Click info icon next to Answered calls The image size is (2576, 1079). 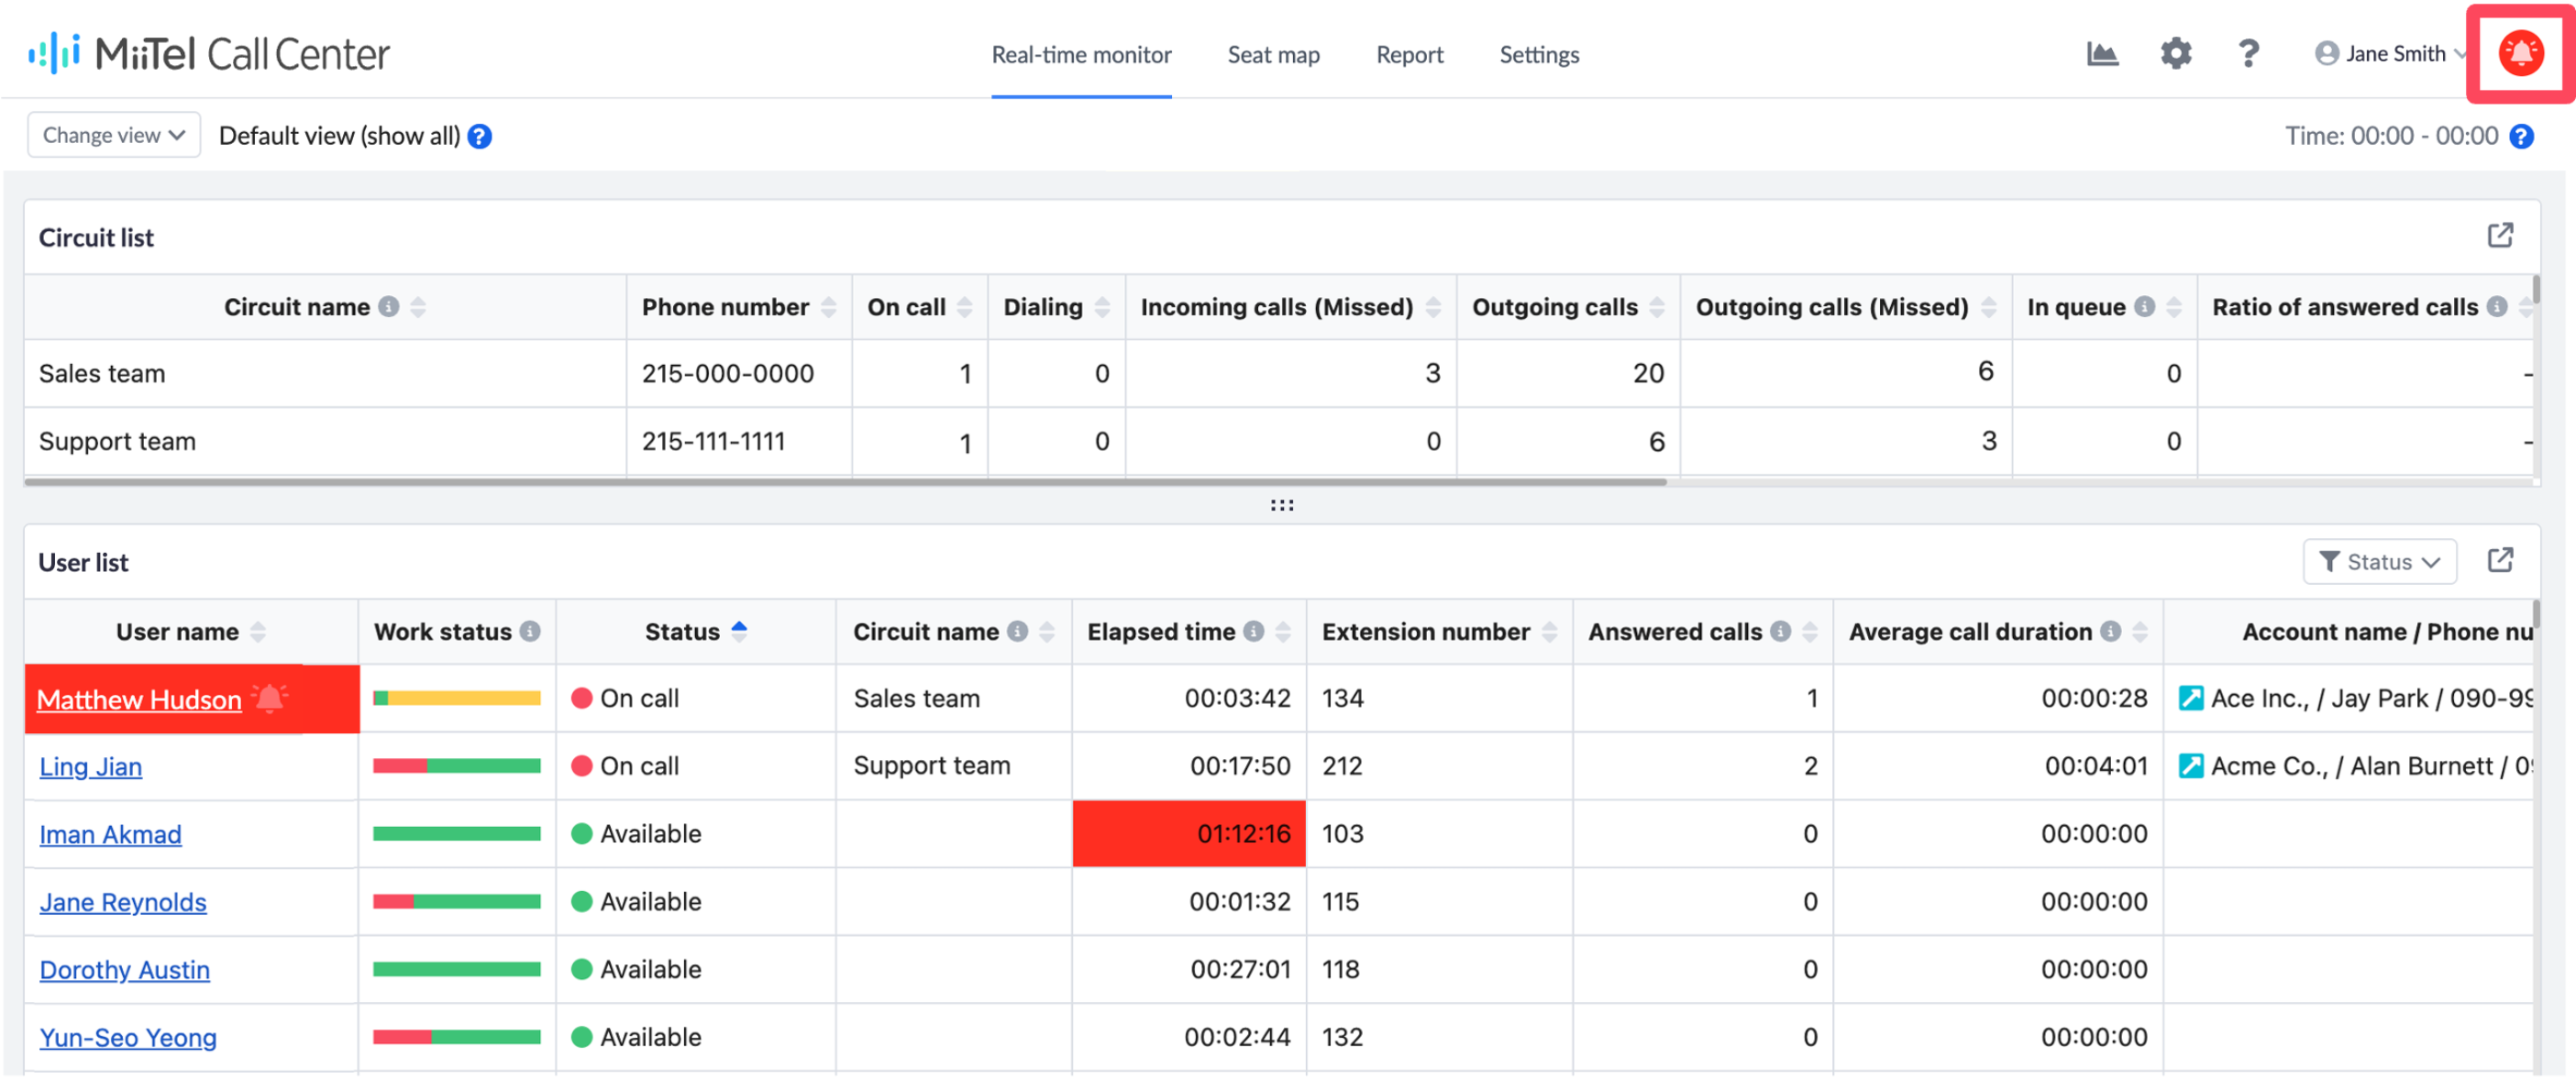pos(1780,632)
